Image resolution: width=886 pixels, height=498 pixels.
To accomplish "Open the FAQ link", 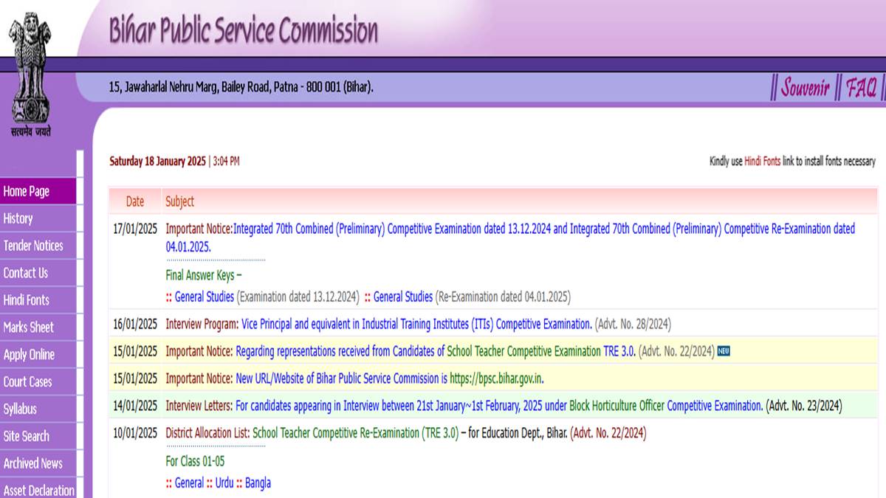I will 861,86.
